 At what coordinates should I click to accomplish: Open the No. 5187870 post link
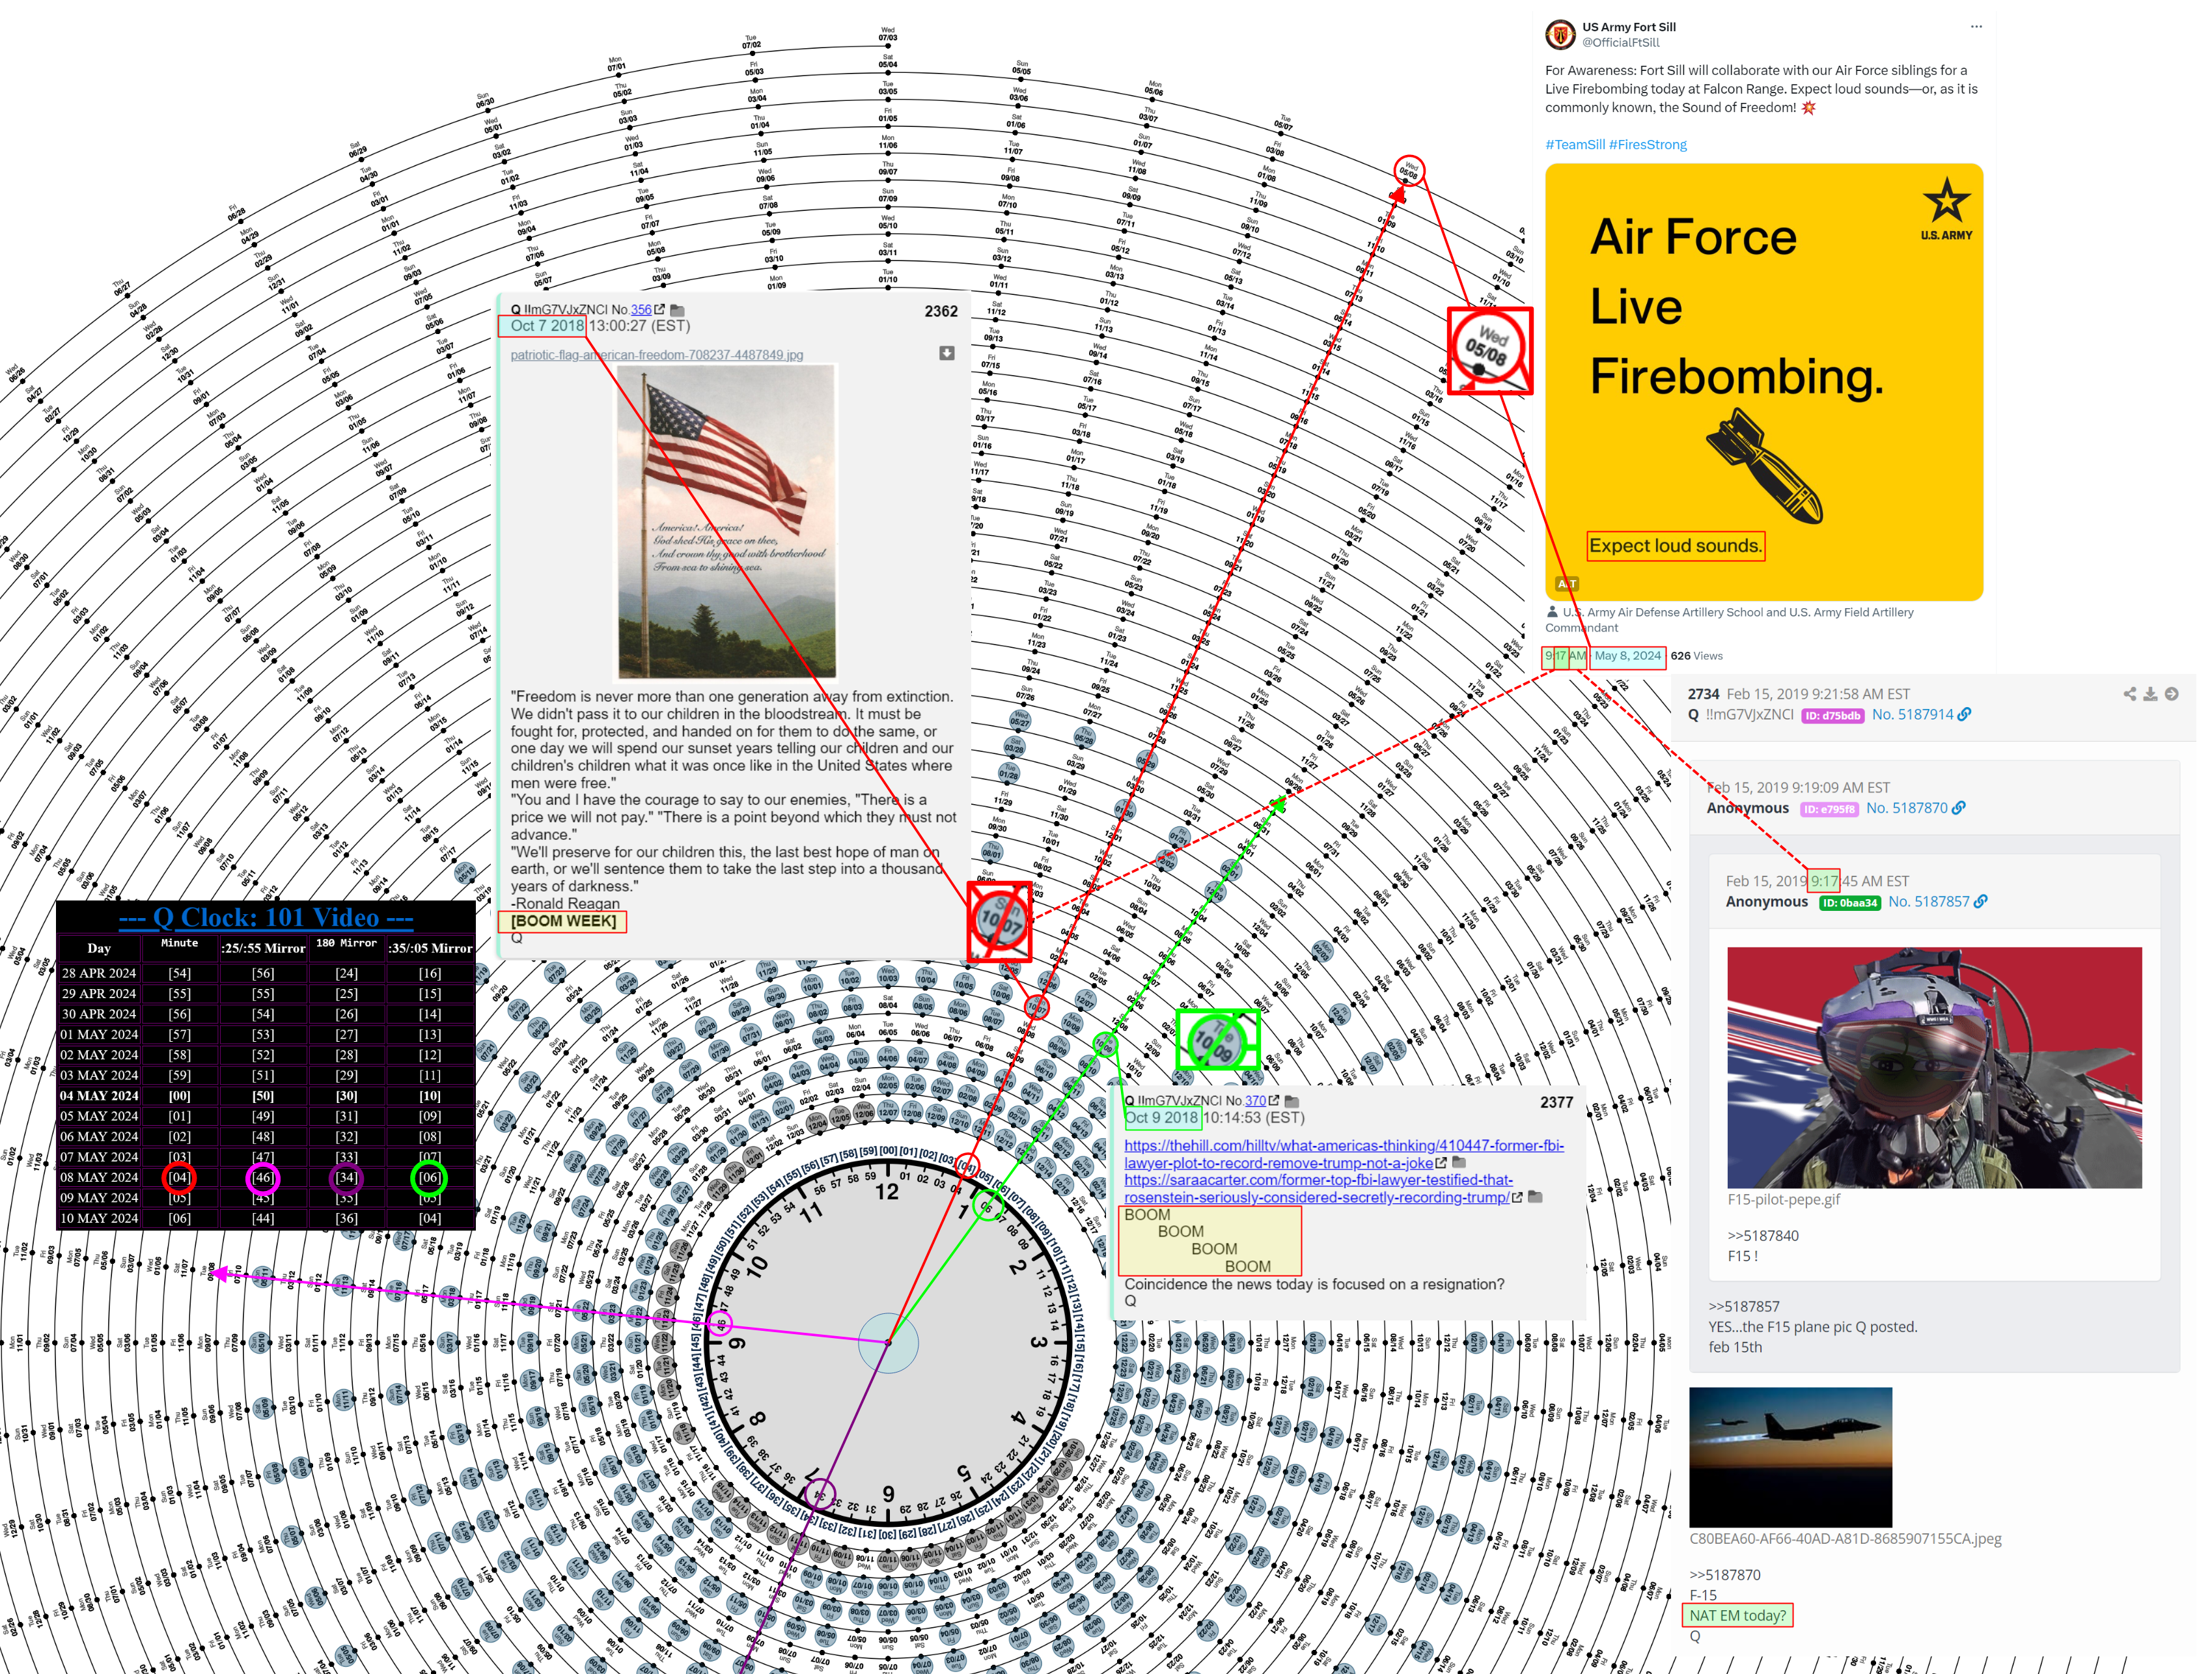pyautogui.click(x=1906, y=808)
